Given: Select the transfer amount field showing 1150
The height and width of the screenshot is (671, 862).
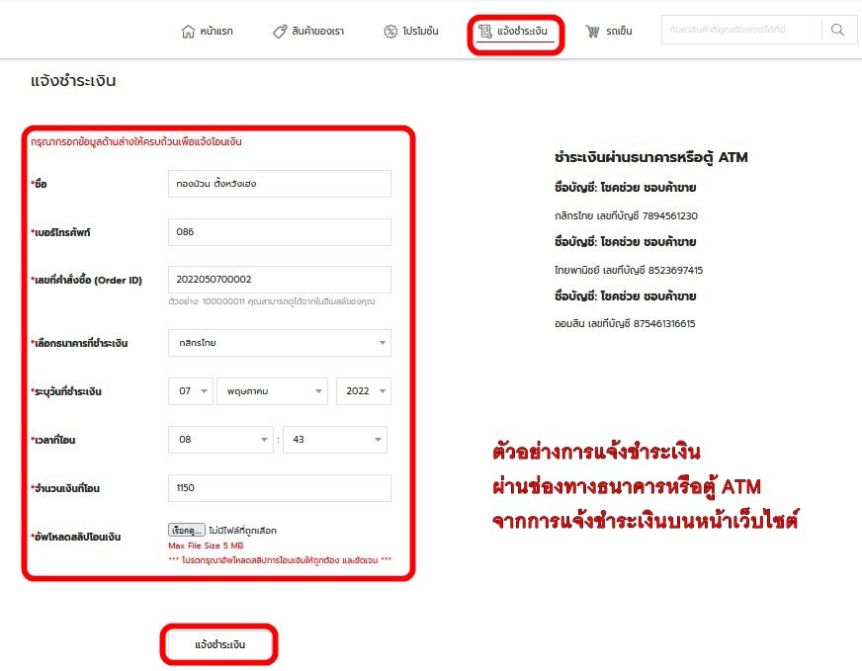Looking at the screenshot, I should (x=280, y=488).
